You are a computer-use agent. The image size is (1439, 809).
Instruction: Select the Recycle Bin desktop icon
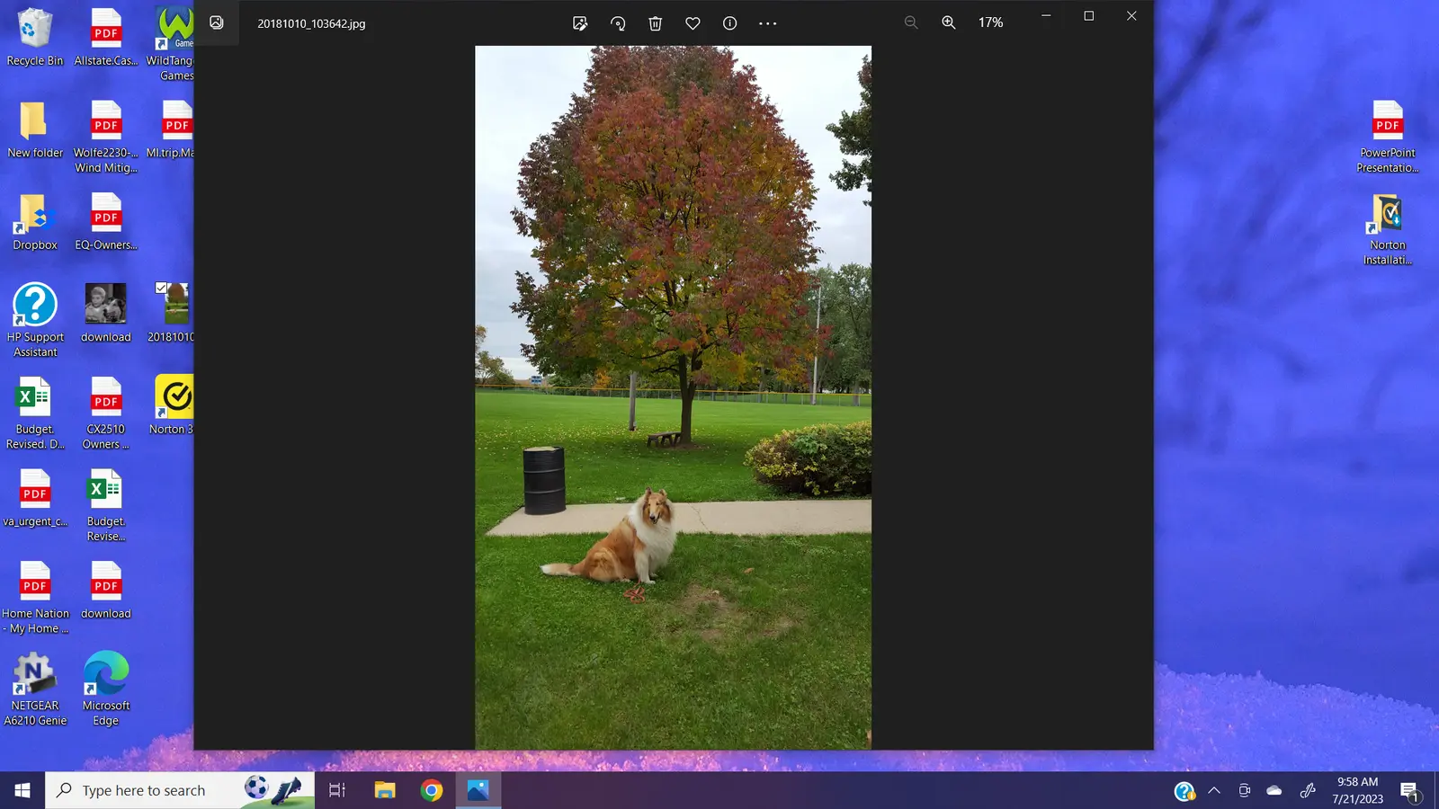(x=35, y=36)
